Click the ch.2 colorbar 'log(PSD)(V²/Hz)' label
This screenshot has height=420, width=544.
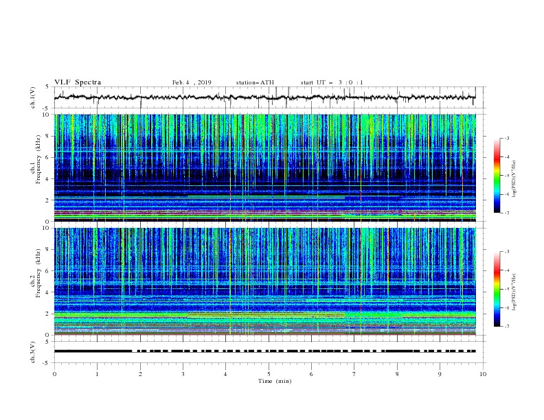tap(514, 292)
